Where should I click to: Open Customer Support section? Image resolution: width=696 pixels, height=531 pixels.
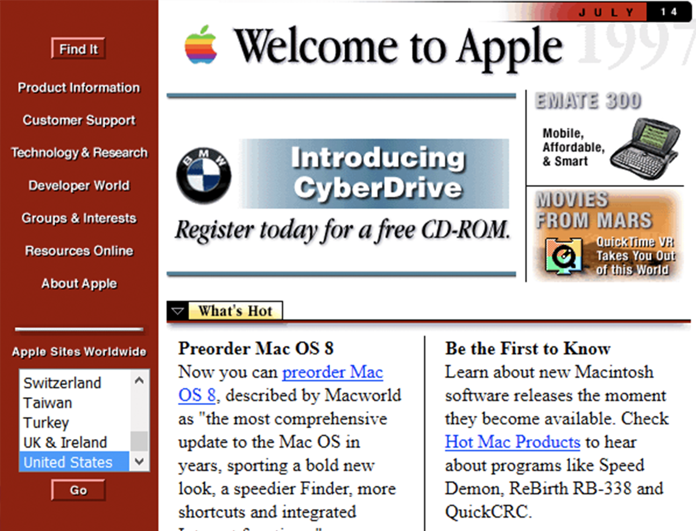(79, 120)
